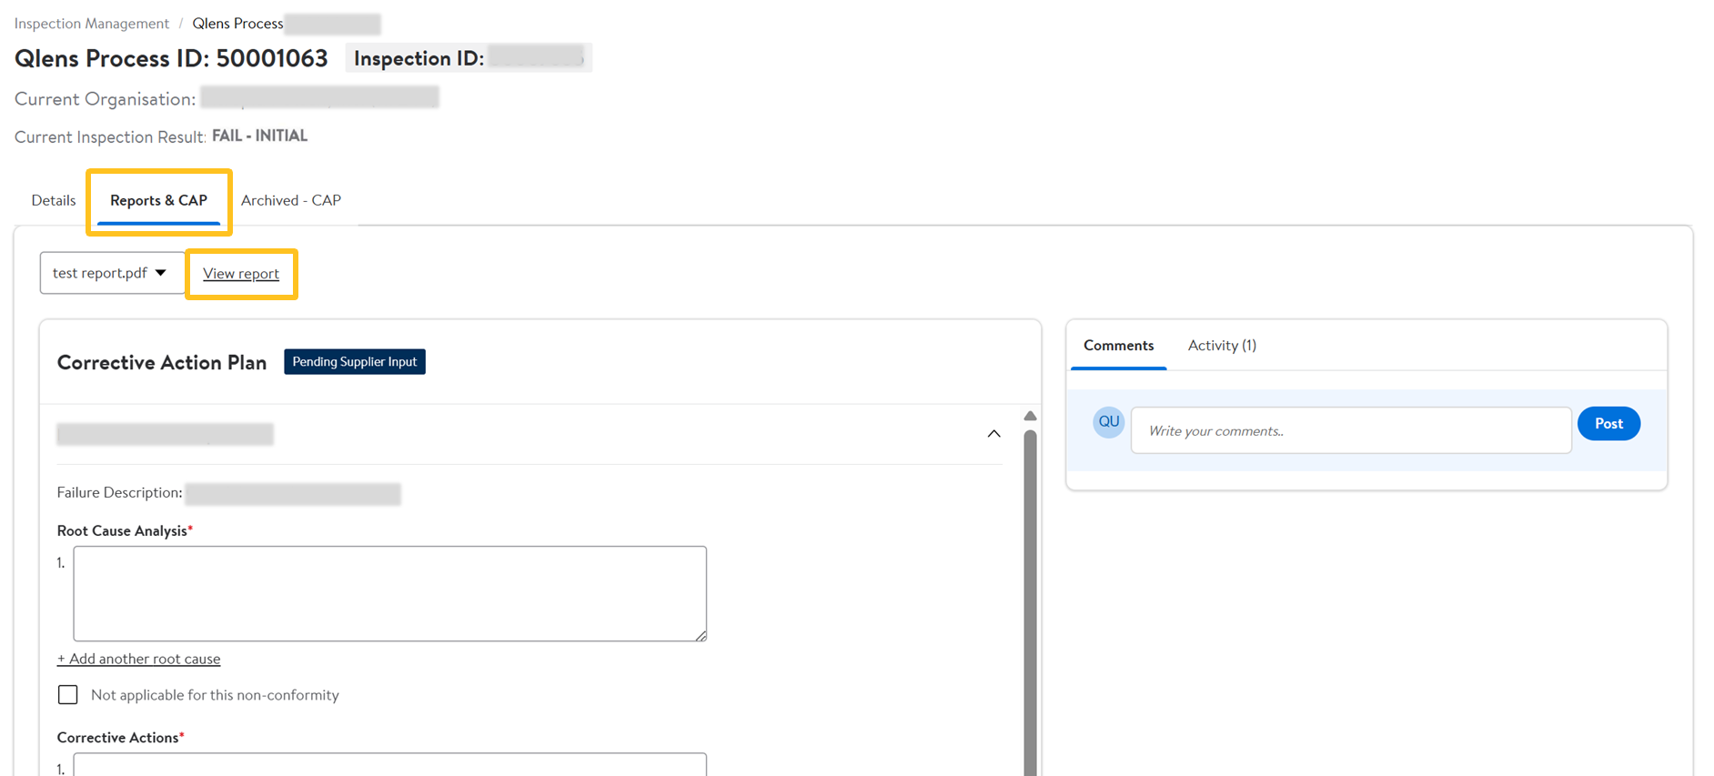Focus the Corrective Actions text field

(390, 765)
